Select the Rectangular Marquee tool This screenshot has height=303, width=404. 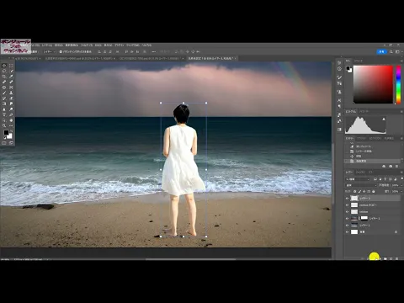tap(11, 66)
